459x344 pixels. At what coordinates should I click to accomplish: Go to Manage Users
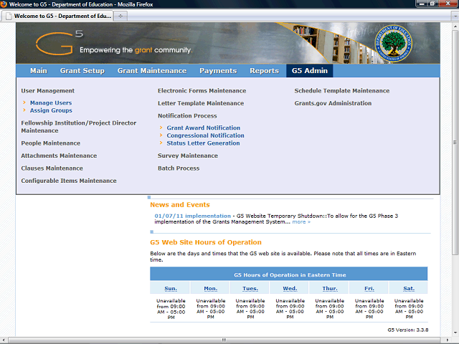click(x=50, y=103)
